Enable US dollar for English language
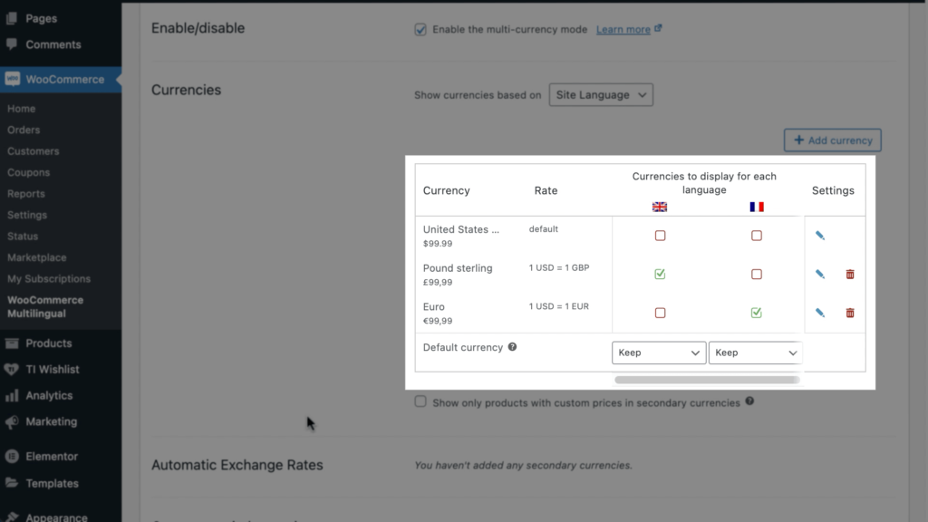Image resolution: width=928 pixels, height=522 pixels. 660,236
